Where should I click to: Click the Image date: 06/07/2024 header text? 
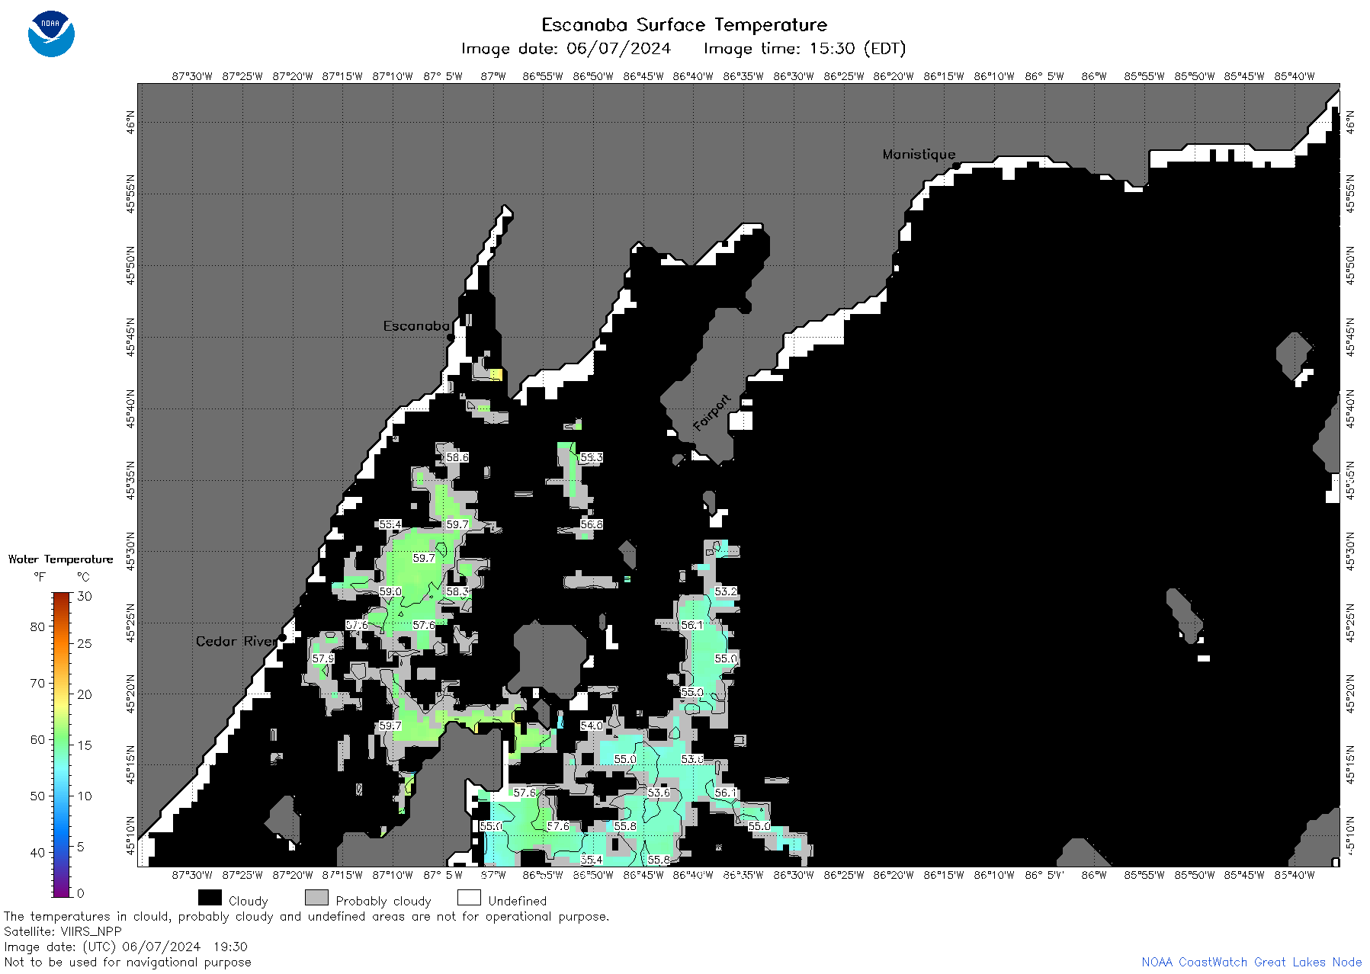tap(566, 49)
